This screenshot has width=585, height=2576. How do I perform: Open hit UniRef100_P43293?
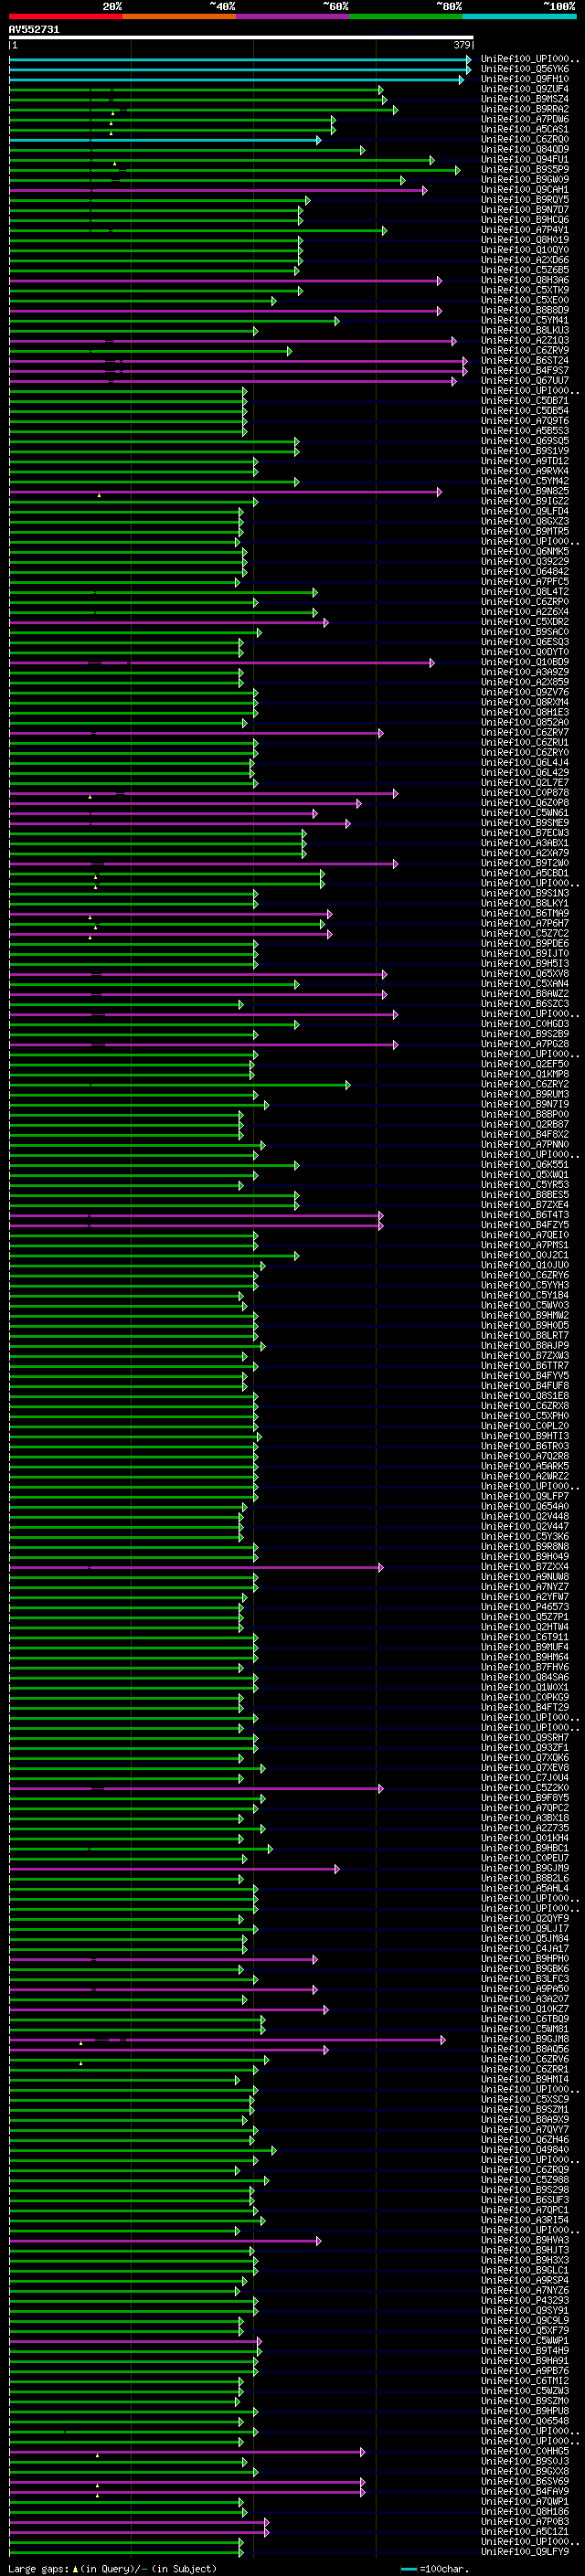[x=524, y=2300]
